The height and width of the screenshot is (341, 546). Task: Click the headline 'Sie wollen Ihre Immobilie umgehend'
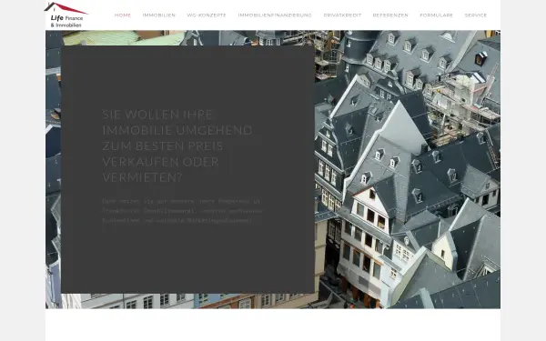click(x=177, y=145)
